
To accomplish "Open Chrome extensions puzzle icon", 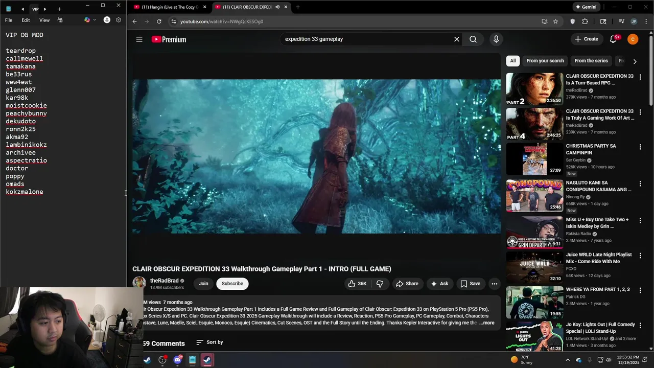I will pos(585,21).
